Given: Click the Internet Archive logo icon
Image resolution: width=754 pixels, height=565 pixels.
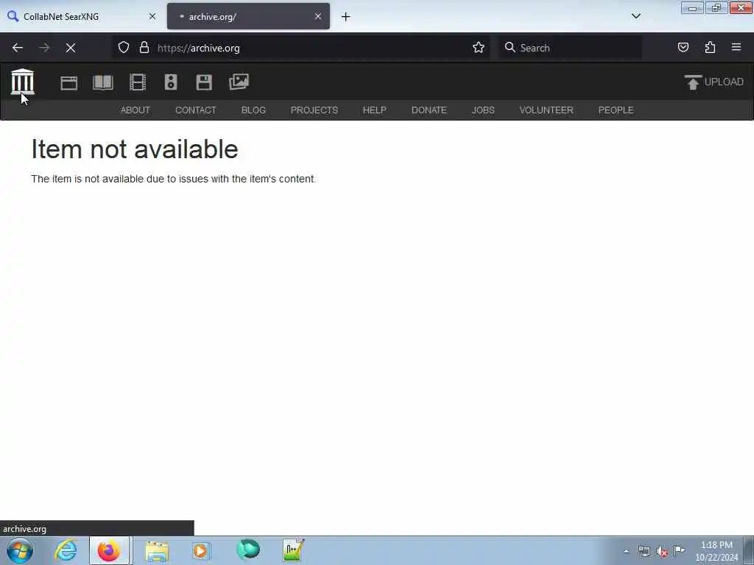Looking at the screenshot, I should [x=23, y=81].
